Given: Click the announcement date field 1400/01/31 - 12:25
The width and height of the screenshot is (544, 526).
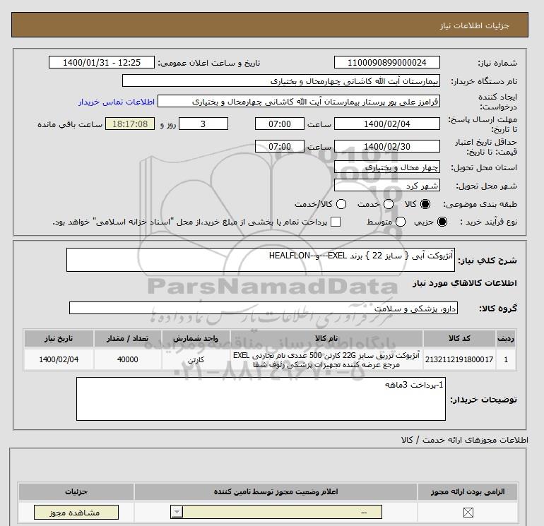Looking at the screenshot, I should 101,62.
